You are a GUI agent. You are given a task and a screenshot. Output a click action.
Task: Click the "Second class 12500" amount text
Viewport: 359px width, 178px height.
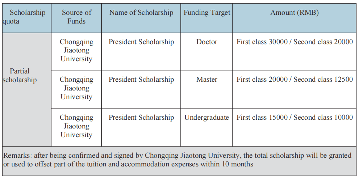click(x=323, y=80)
